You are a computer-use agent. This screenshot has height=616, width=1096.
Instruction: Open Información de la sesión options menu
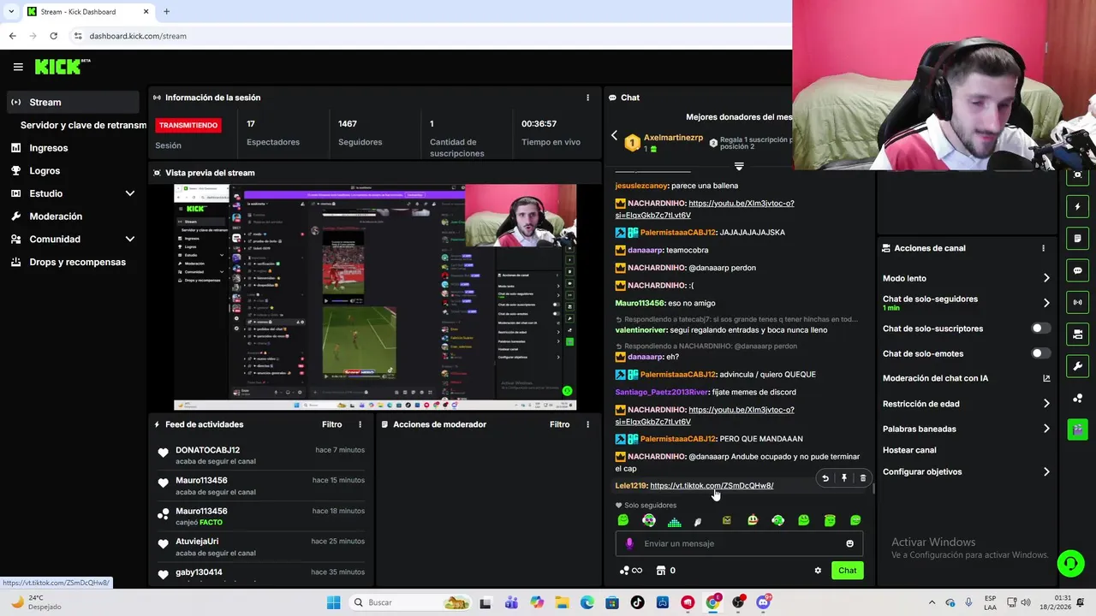coord(587,98)
